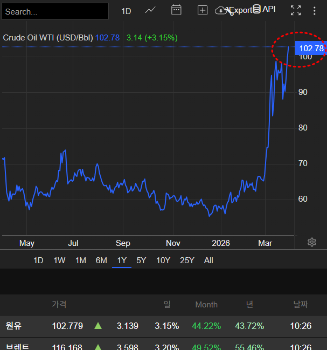Select the All range tab
327x350 pixels.
[x=208, y=260]
